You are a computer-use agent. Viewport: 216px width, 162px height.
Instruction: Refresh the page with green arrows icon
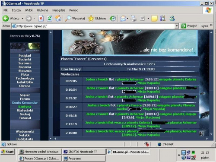(x=50, y=19)
